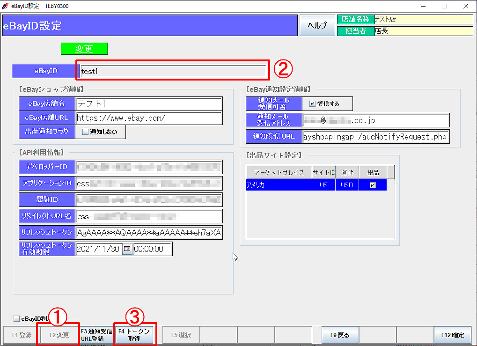
Task: Confirm with the F12 確定 button
Action: click(452, 335)
